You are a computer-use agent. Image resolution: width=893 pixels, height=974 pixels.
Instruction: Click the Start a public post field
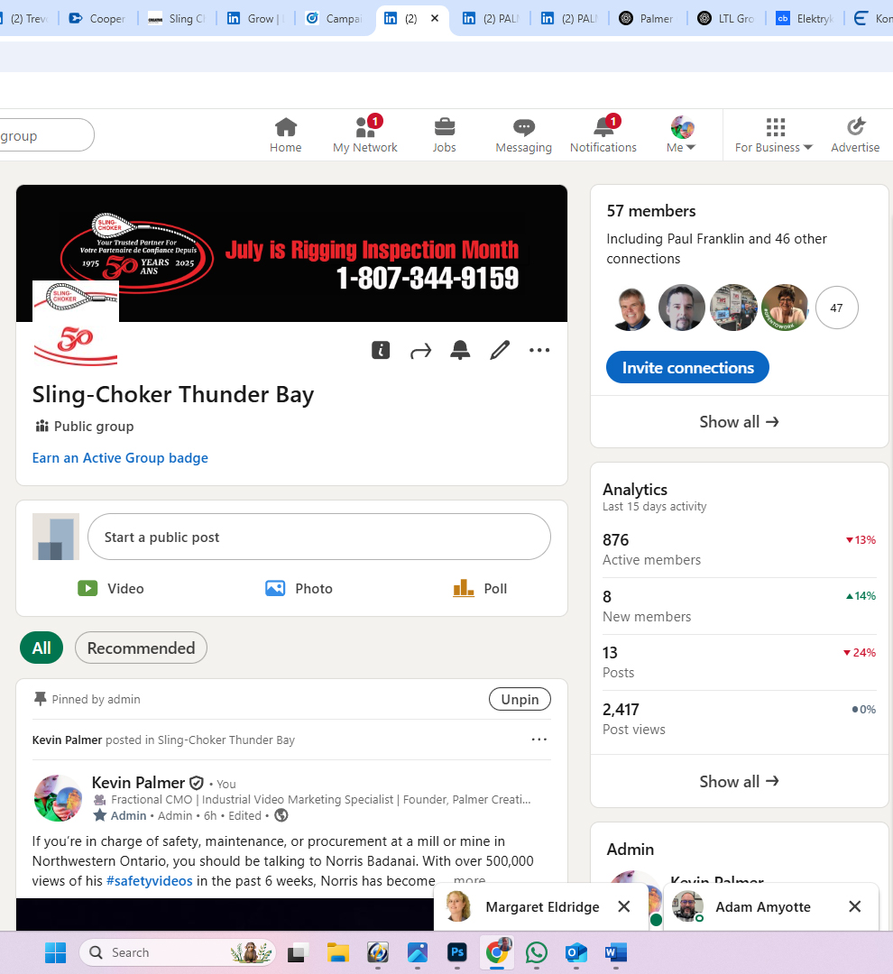click(318, 538)
